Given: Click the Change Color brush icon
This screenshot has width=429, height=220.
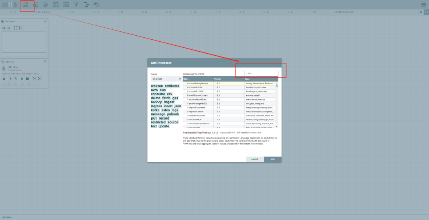Looking at the screenshot, I should point(22,84).
